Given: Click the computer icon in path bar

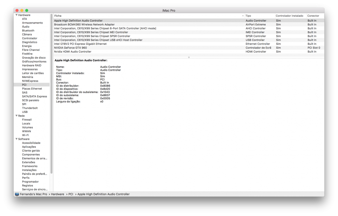Looking at the screenshot, I should click(x=17, y=194).
